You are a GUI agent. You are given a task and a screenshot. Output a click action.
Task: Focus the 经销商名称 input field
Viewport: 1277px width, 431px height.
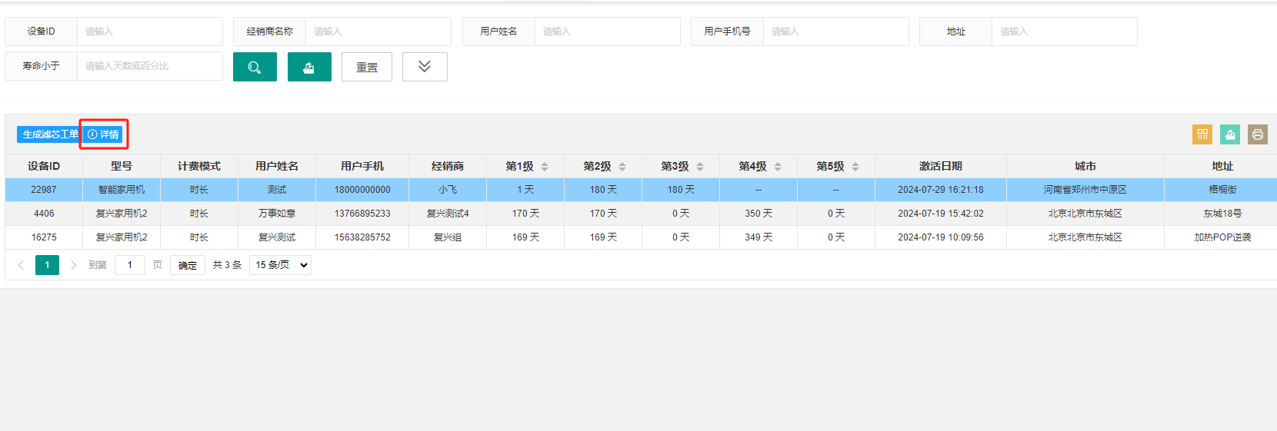tap(378, 31)
